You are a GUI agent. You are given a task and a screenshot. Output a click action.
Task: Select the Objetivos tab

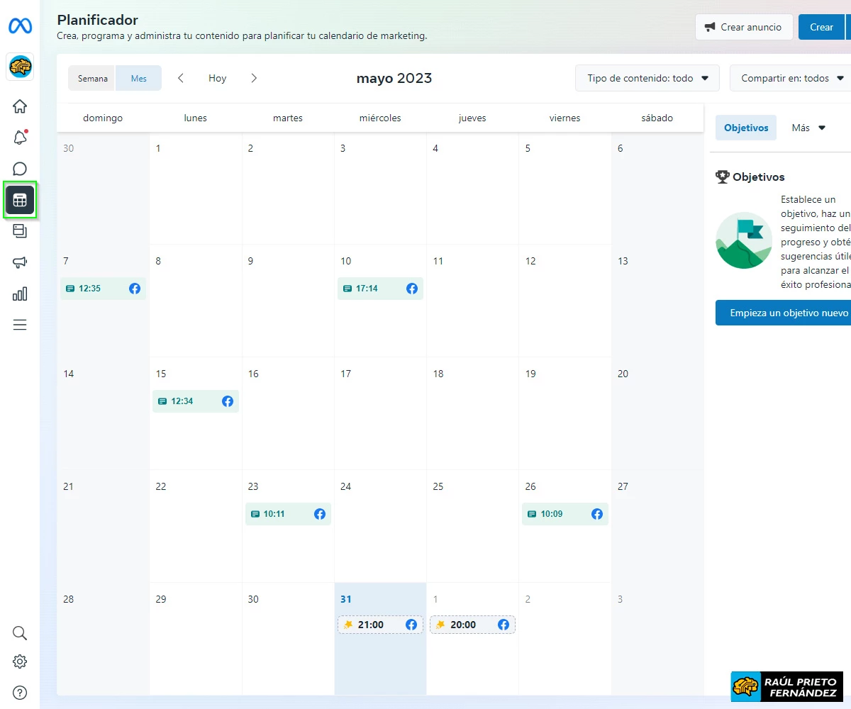[x=745, y=128]
